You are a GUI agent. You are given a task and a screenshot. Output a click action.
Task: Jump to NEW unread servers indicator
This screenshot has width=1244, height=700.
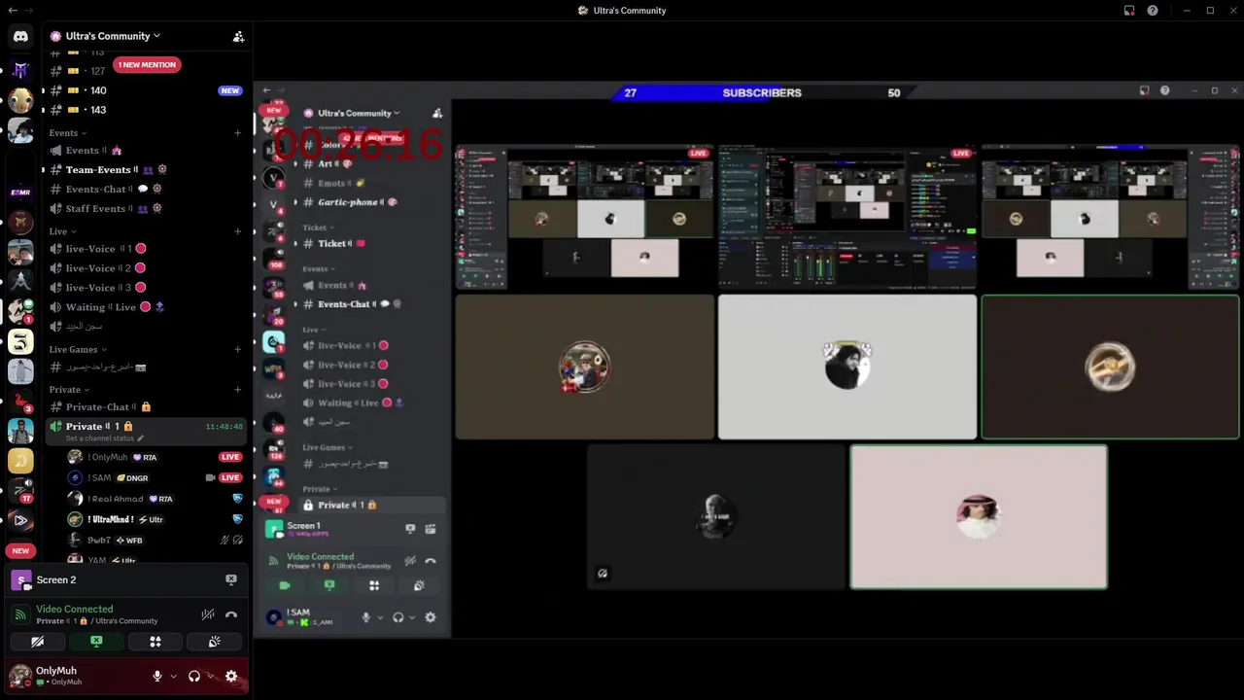tap(20, 551)
